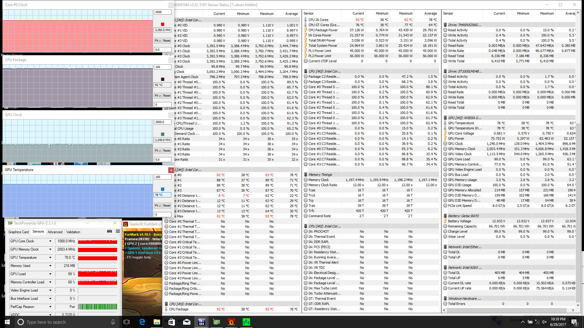Click the 3000.0 maximum field in GPU Clock
The width and height of the screenshot is (584, 328).
(163, 122)
